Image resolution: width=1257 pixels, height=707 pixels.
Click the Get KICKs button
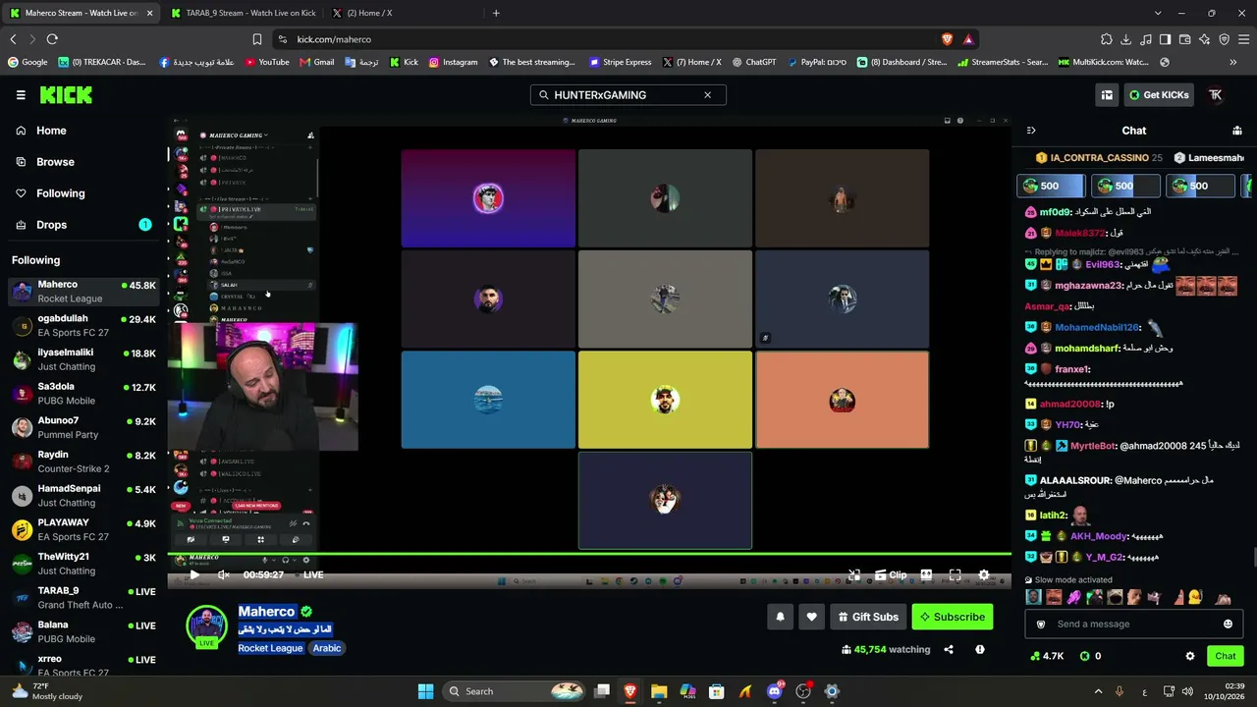click(1159, 95)
